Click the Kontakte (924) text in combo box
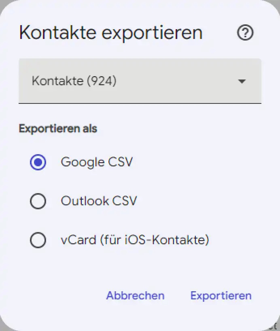The width and height of the screenshot is (280, 331). pyautogui.click(x=74, y=81)
